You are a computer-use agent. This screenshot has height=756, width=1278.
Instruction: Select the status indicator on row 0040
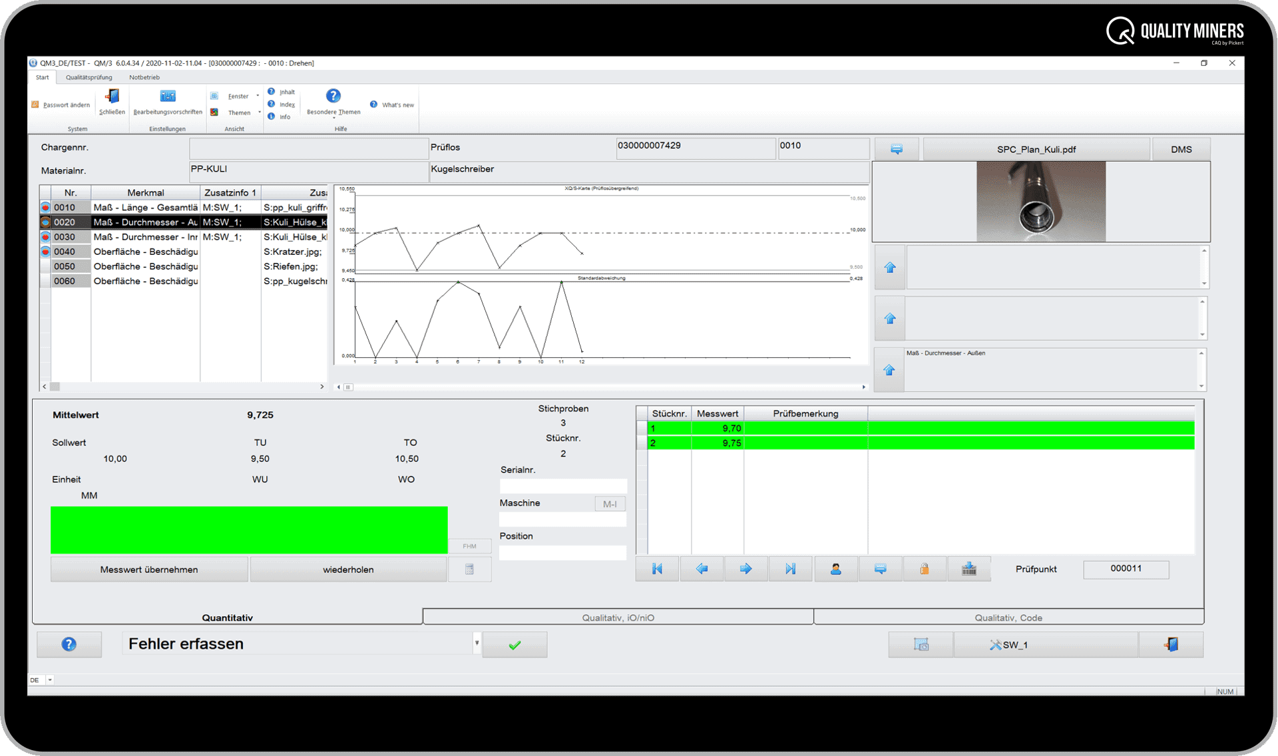click(45, 251)
